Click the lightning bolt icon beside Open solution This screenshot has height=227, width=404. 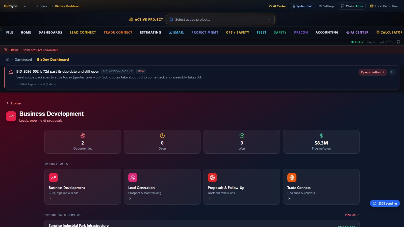pos(392,72)
